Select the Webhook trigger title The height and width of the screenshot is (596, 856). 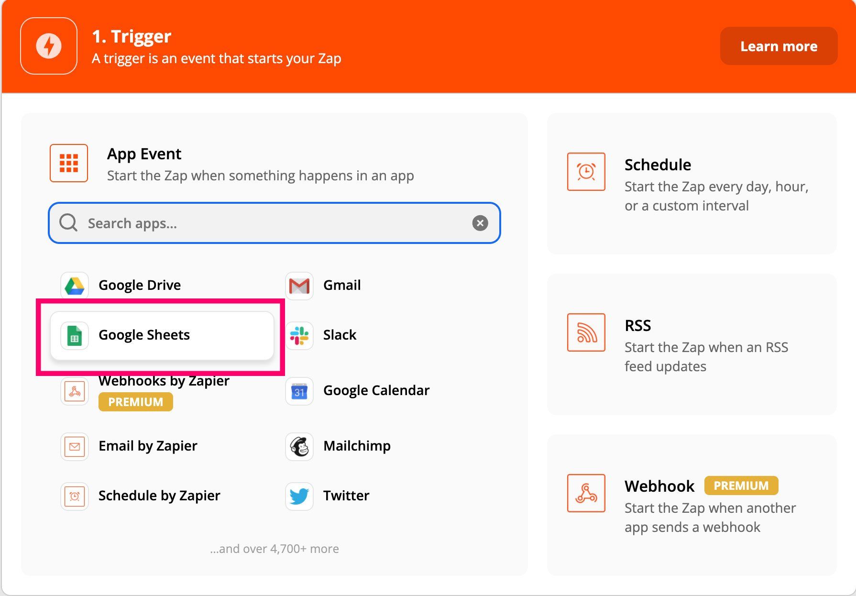click(659, 486)
